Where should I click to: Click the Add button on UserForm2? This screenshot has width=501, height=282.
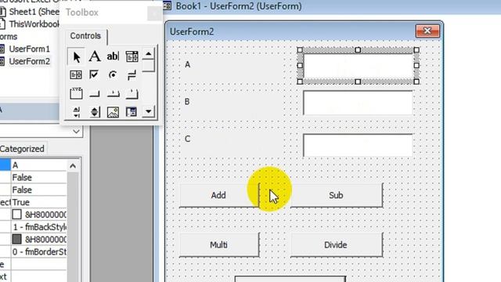(219, 195)
